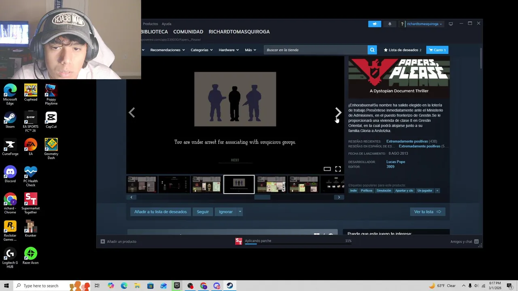The width and height of the screenshot is (518, 291).
Task: Open Ayuda menu in Steam
Action: coord(166,24)
